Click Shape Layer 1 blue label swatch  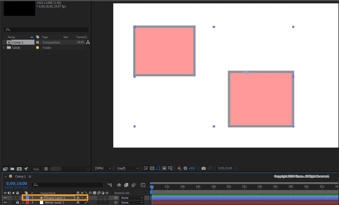point(27,198)
